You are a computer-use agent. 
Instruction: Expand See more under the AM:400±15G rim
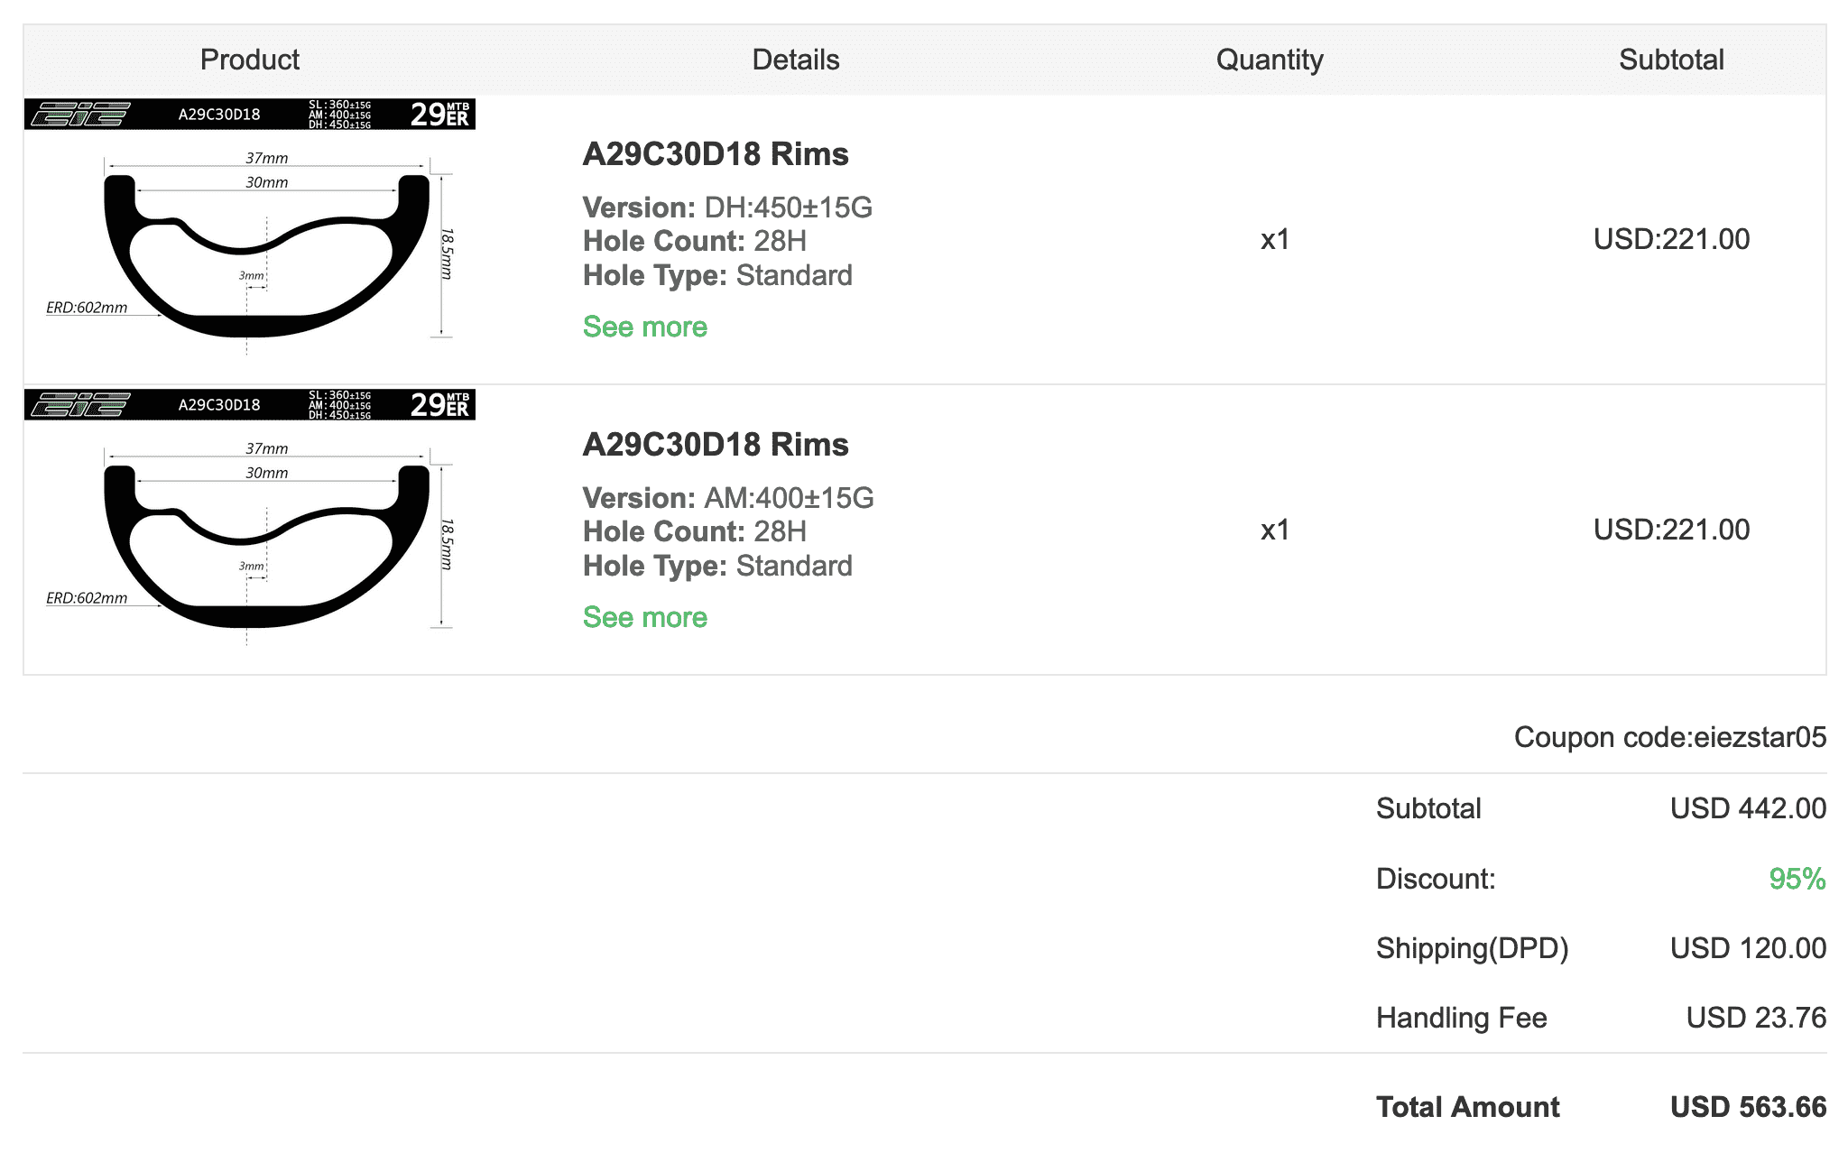tap(644, 617)
